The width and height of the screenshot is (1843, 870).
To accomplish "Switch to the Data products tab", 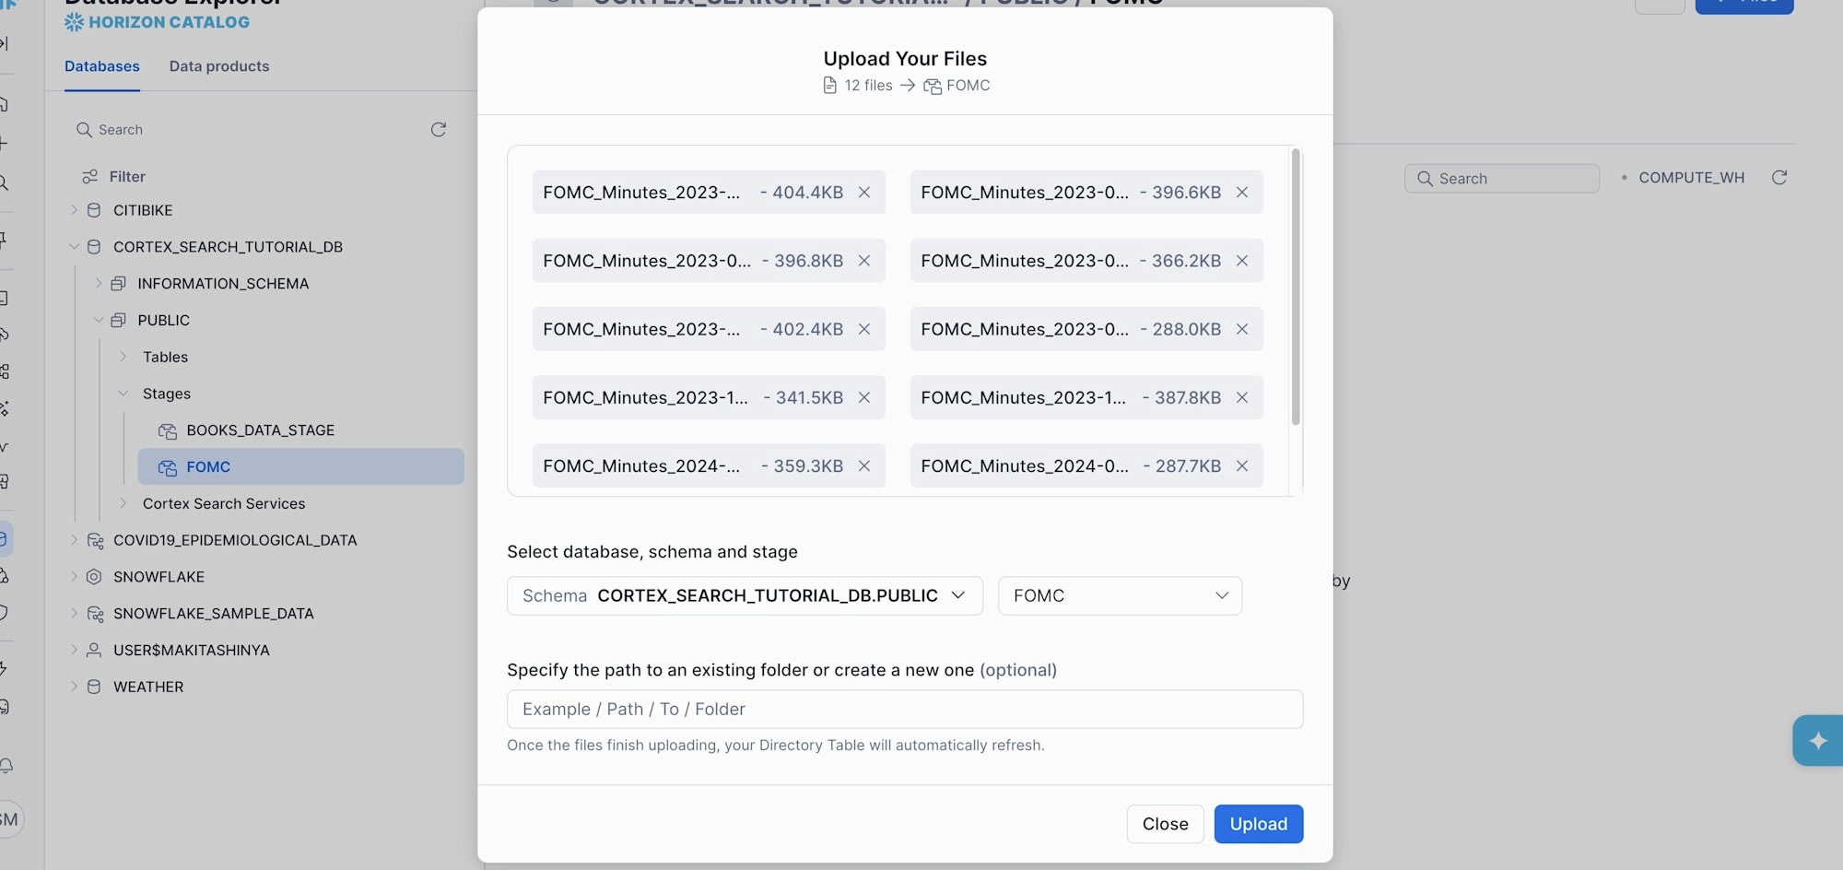I will tap(219, 66).
